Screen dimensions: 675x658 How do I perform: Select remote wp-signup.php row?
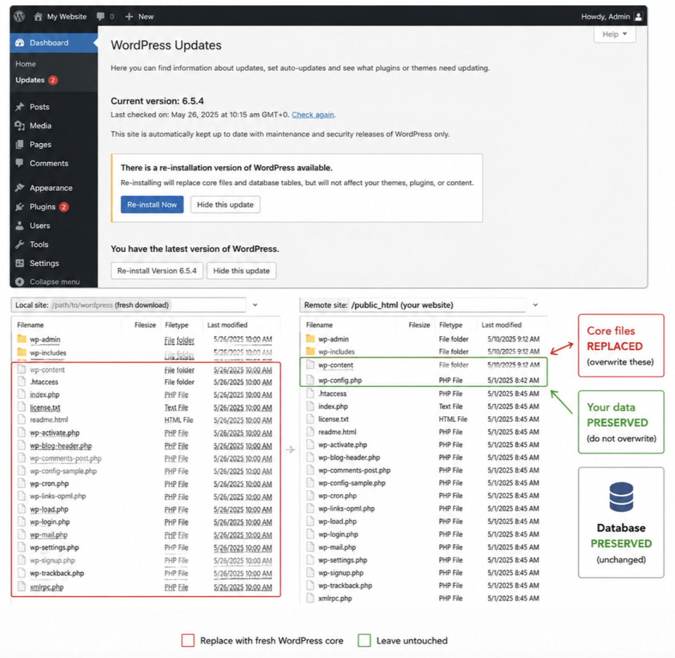tap(423, 572)
